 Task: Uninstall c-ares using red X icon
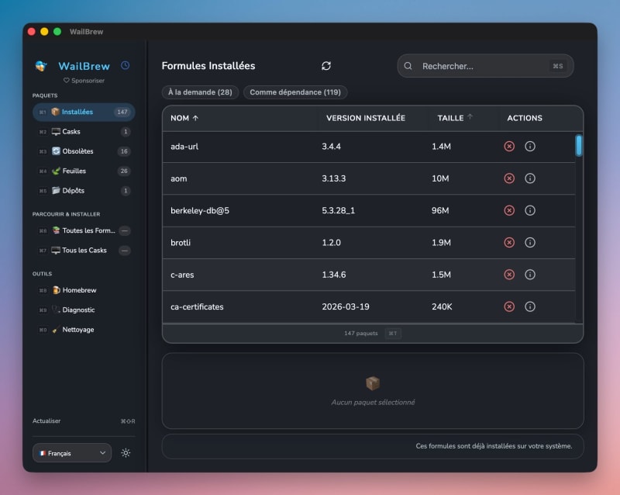509,275
